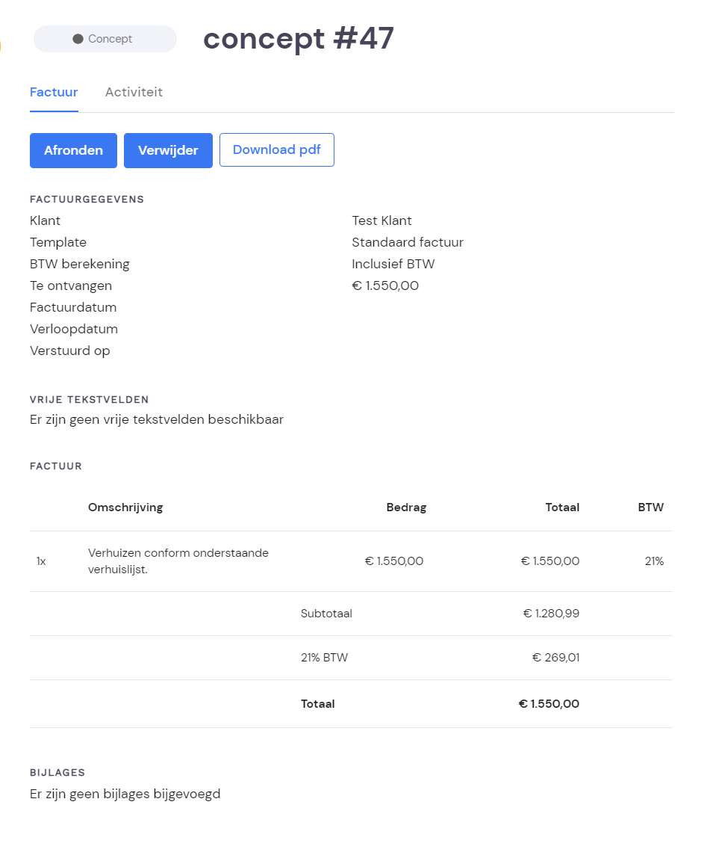Click the grey dot in the Concept badge
704x861 pixels.
click(78, 39)
